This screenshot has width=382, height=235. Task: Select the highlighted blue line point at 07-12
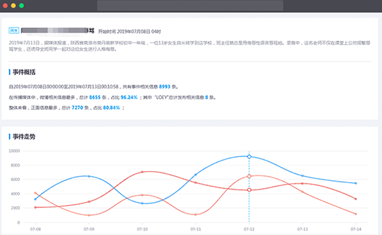[x=249, y=157]
